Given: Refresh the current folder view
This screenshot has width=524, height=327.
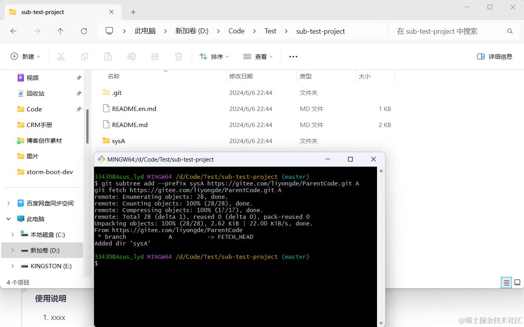Looking at the screenshot, I should click(84, 31).
